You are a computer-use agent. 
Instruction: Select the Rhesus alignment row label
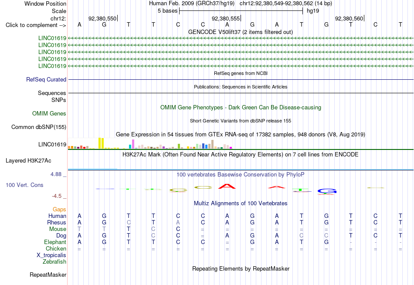point(57,222)
